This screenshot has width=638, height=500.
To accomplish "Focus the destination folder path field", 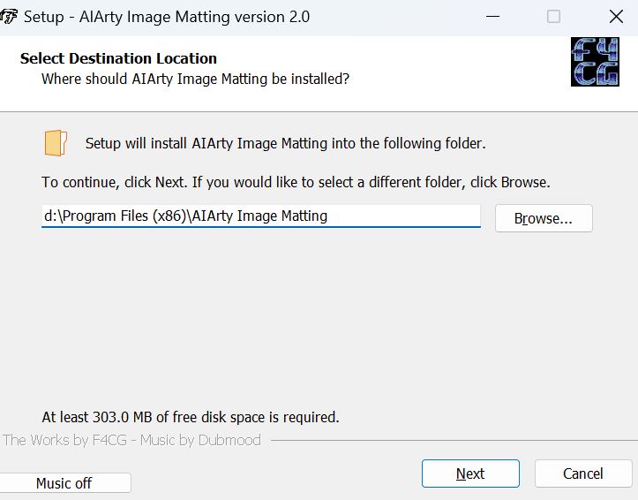I will point(261,216).
